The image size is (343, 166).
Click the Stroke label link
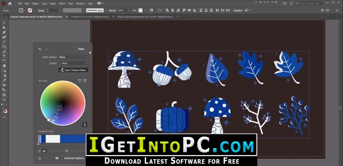(x=41, y=10)
